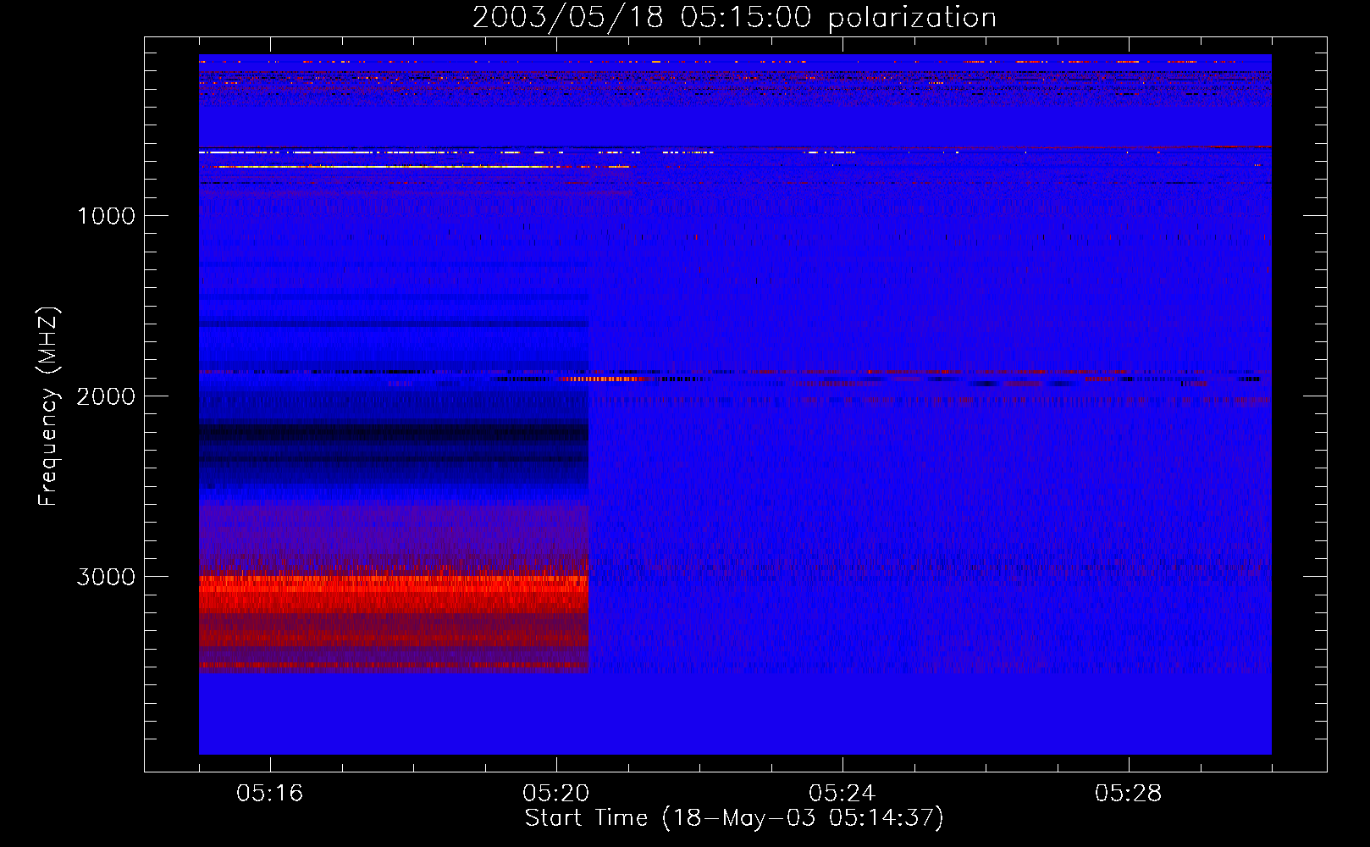
Task: Click the 05:20 time tick label
Action: point(556,793)
